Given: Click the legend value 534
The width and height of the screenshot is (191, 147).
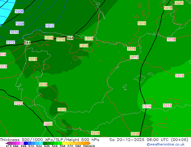Looking at the screenshot, I should (x=47, y=146).
